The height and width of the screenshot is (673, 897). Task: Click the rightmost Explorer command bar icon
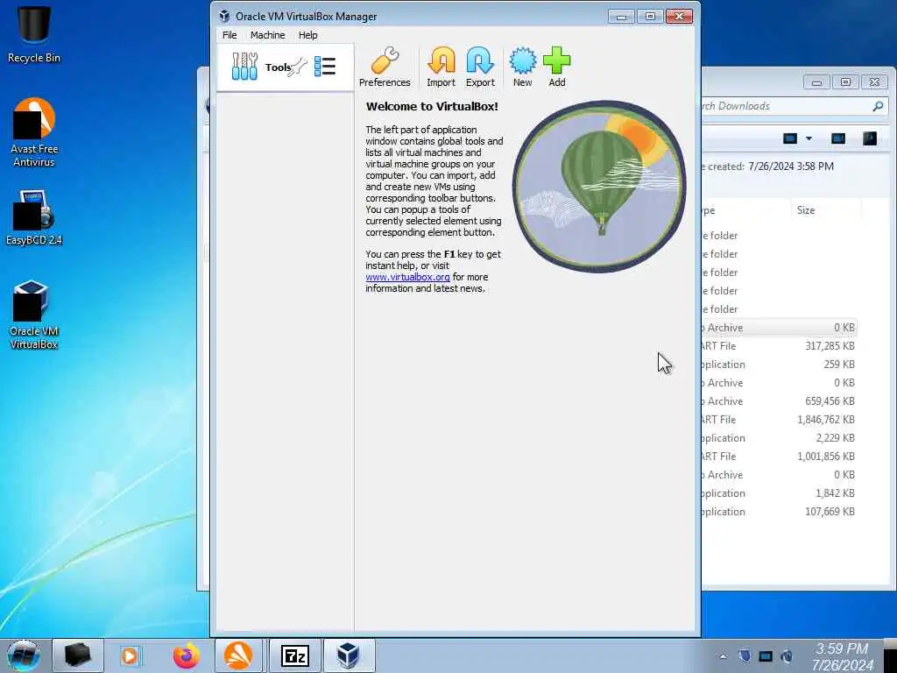coord(870,138)
